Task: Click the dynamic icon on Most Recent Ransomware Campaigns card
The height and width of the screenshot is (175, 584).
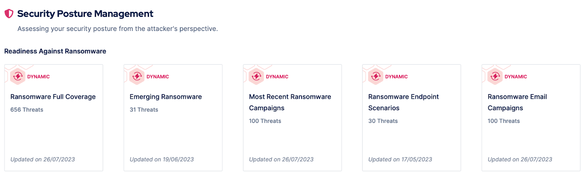Action: (256, 76)
